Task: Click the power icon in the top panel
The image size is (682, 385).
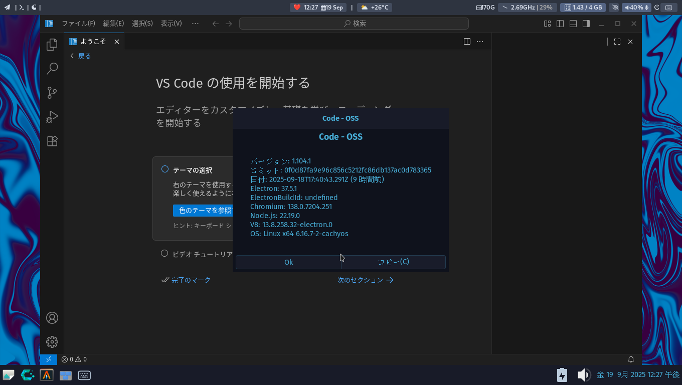Action: (656, 8)
